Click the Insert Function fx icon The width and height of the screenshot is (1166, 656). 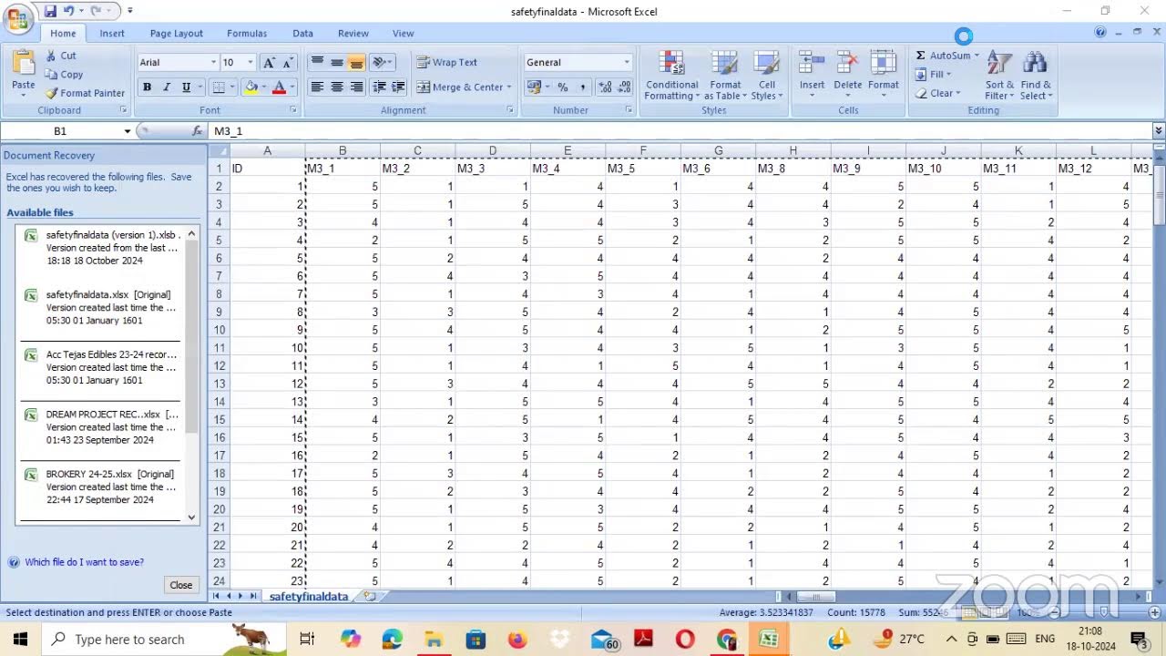(x=198, y=131)
